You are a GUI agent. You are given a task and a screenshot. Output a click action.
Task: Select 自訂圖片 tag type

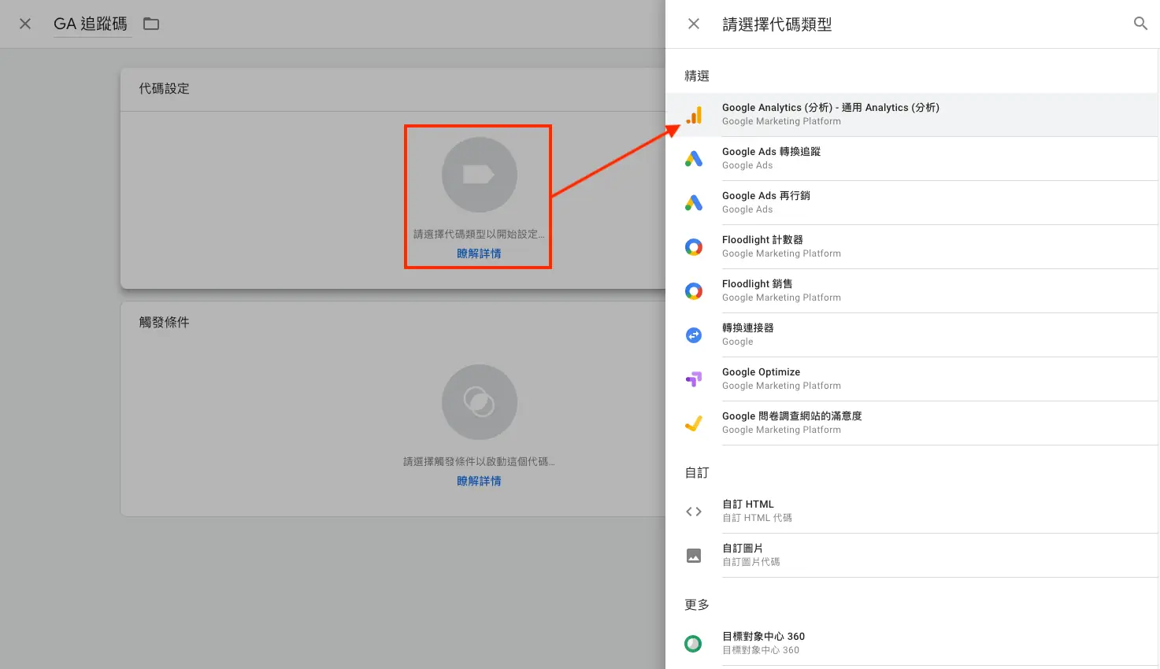pyautogui.click(x=912, y=556)
